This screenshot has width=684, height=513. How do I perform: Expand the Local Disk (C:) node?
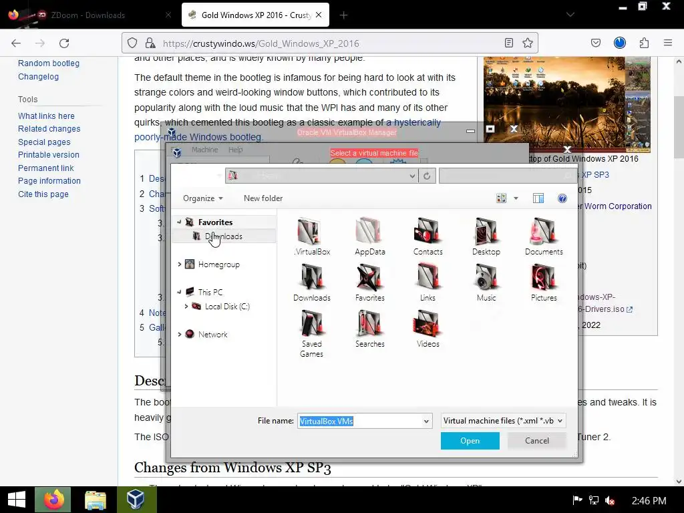coord(186,306)
